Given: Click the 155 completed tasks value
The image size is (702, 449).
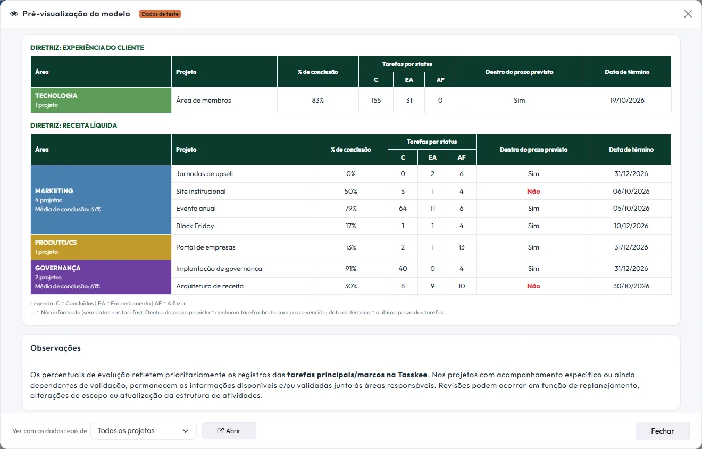Looking at the screenshot, I should (376, 101).
